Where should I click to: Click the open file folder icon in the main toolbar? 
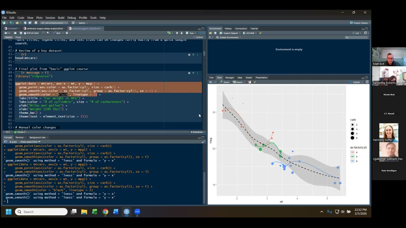17,23
